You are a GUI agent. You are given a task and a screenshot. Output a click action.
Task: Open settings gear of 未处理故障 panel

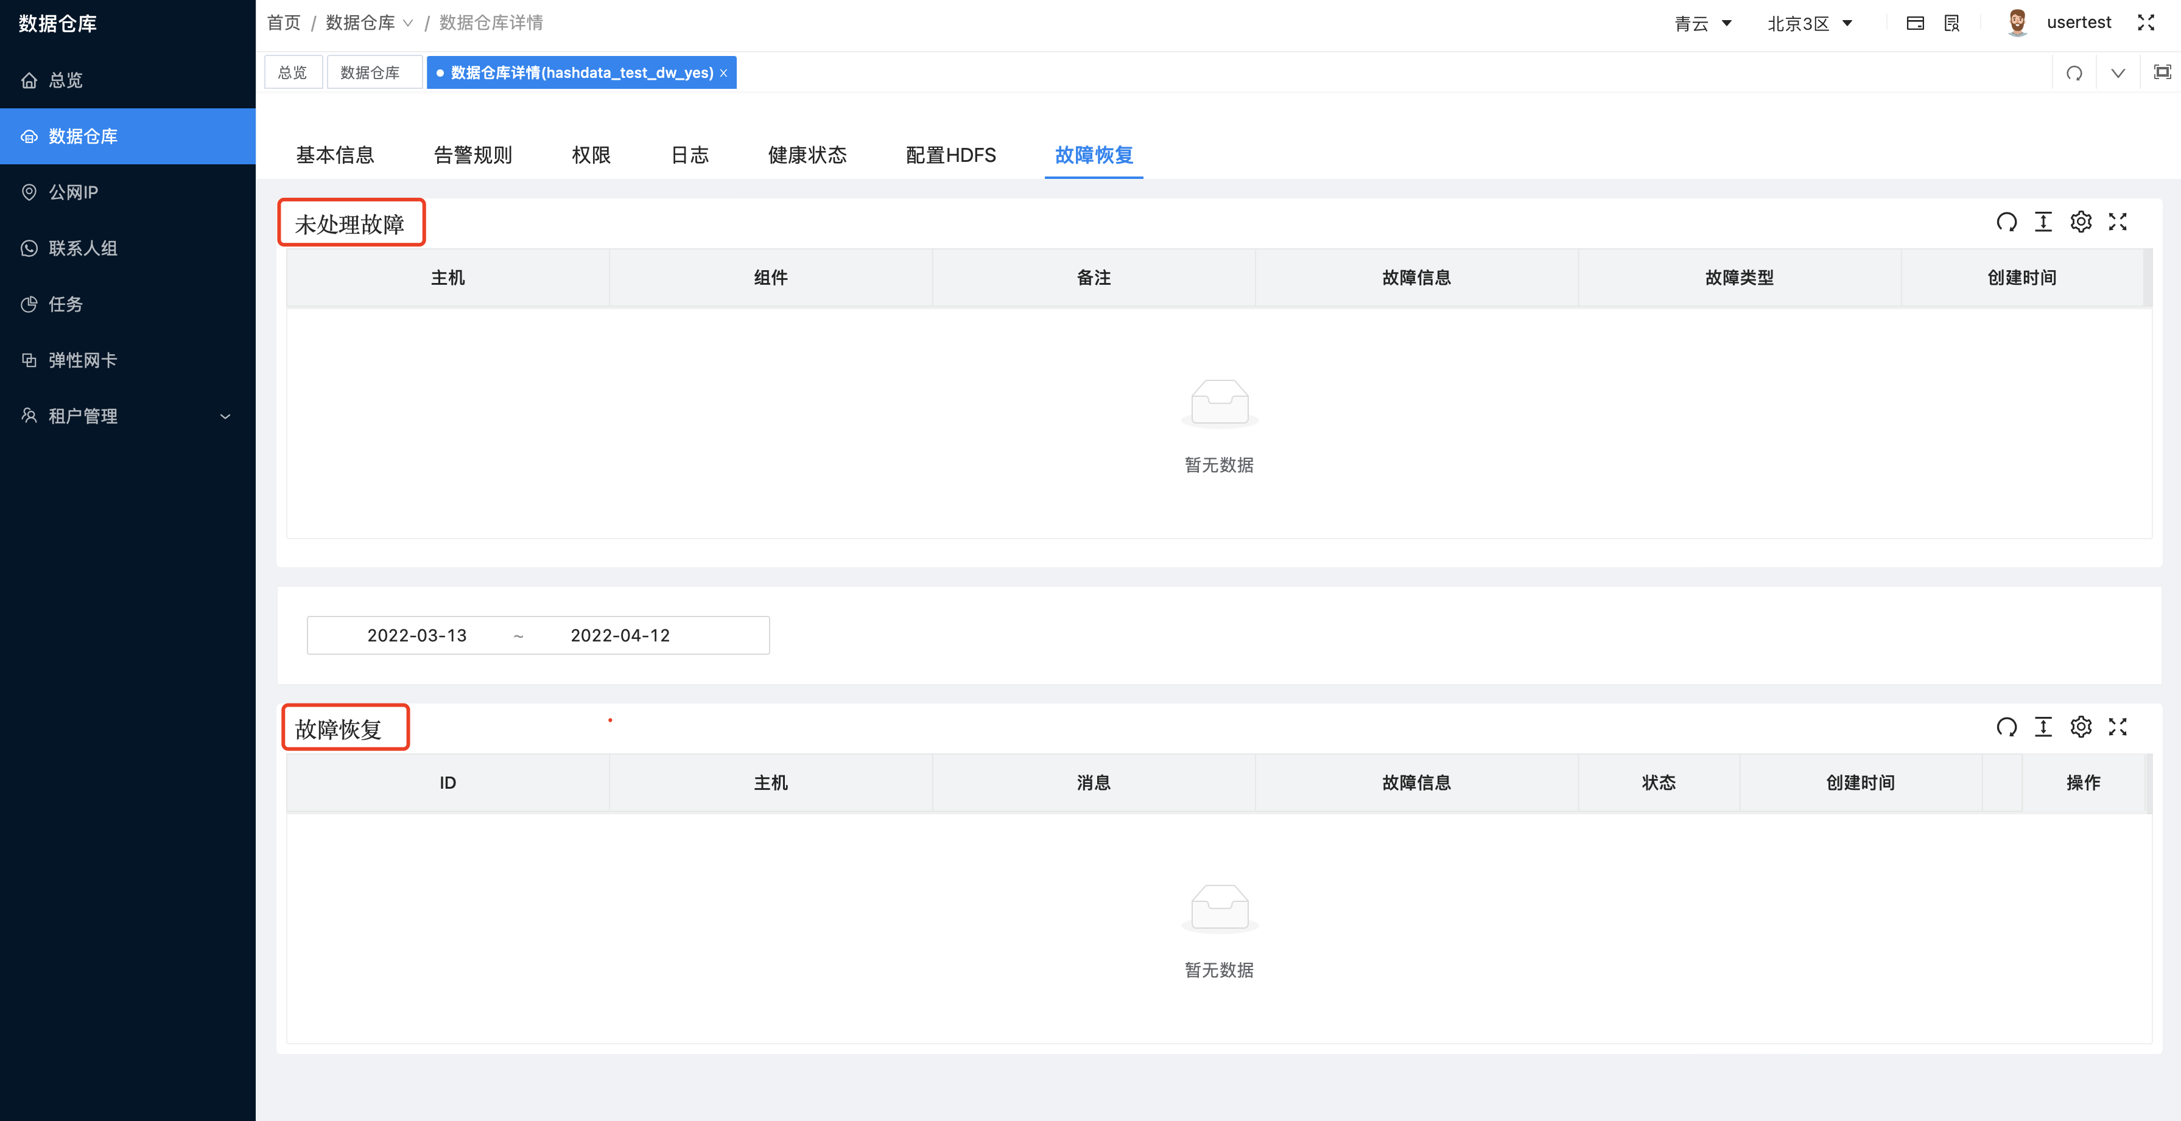pos(2081,222)
